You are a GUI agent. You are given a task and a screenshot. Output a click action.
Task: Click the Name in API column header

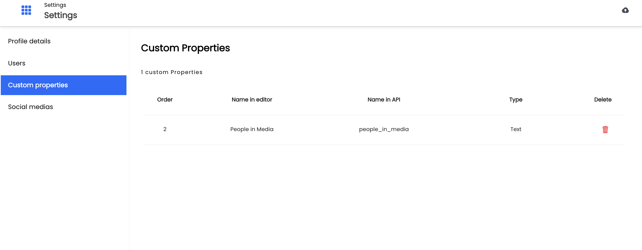(384, 100)
